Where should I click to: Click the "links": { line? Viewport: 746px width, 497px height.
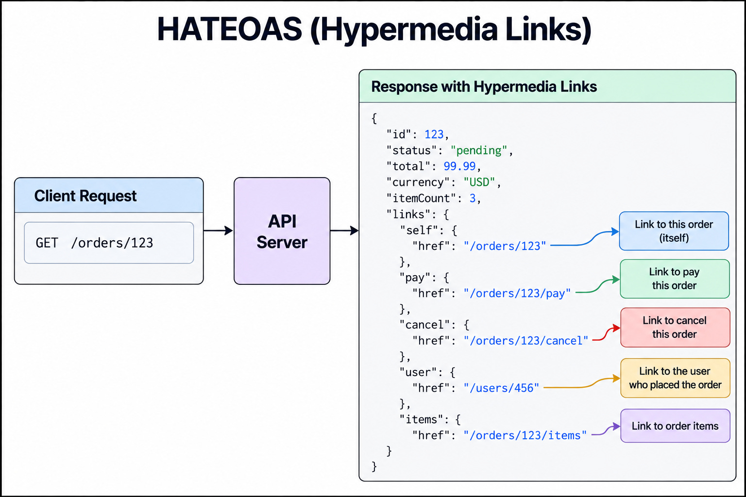(418, 214)
